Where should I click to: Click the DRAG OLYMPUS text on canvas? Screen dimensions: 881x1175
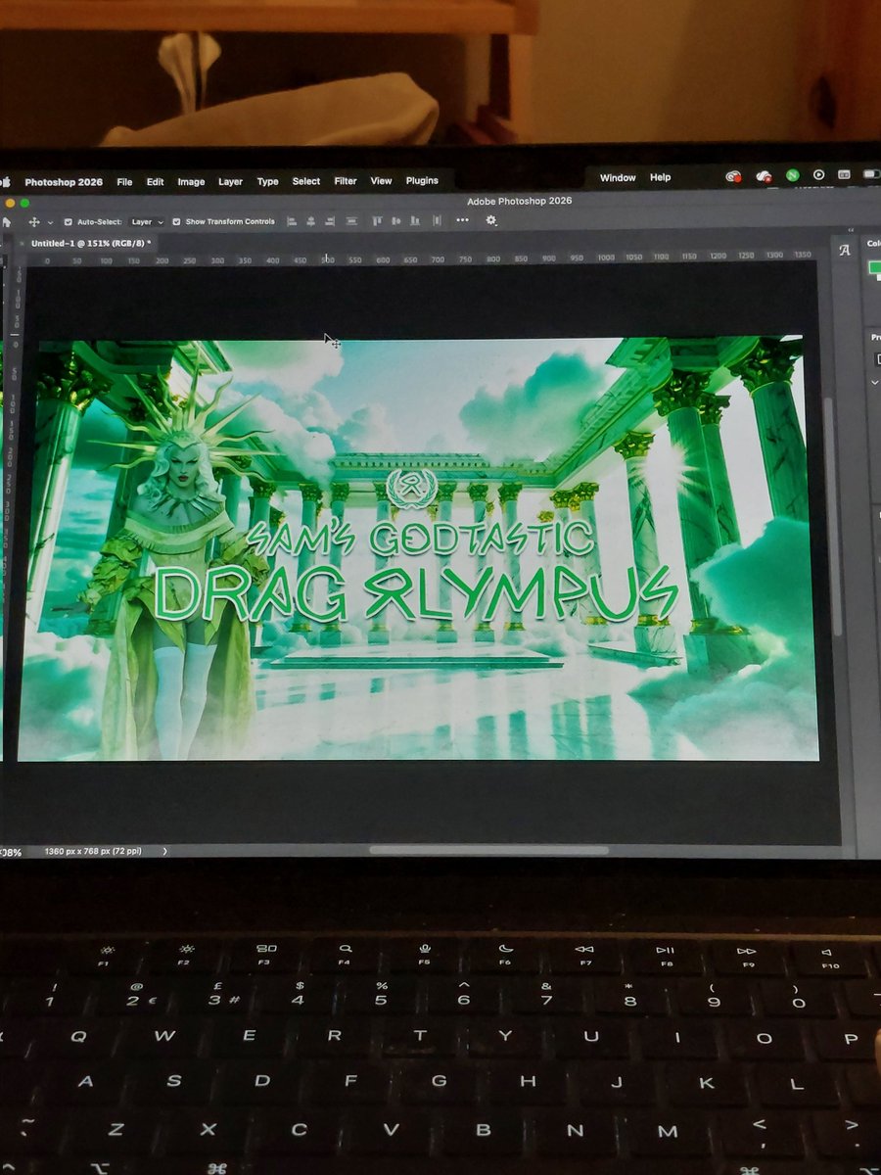[416, 594]
